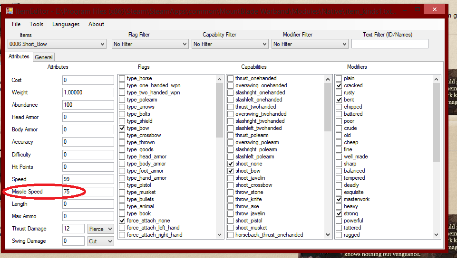Image resolution: width=457 pixels, height=258 pixels.
Task: Click the Text Filter search box
Action: 389,44
